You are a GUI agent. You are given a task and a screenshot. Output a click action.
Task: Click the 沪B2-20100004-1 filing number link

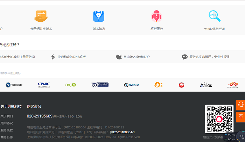122,132
